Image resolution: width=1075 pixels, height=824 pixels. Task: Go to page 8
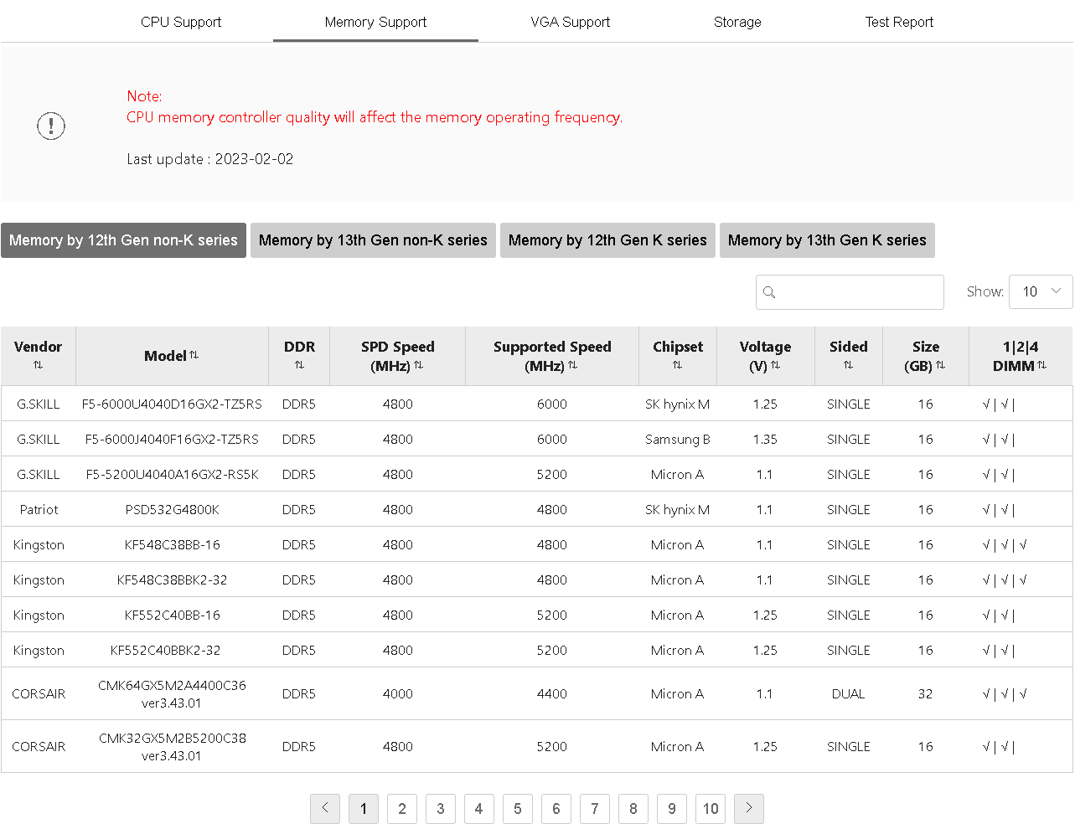tap(633, 809)
